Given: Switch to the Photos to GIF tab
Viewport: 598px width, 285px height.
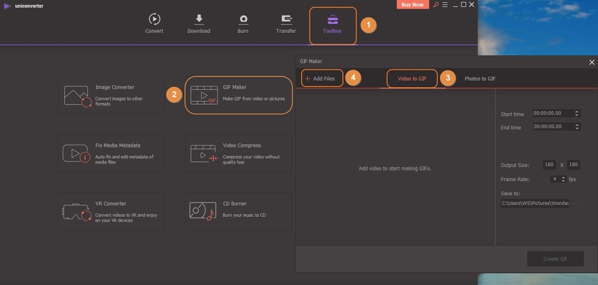Looking at the screenshot, I should pyautogui.click(x=480, y=79).
